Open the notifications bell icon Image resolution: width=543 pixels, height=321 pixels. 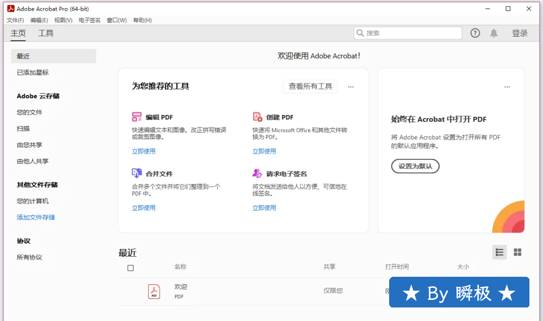[494, 33]
